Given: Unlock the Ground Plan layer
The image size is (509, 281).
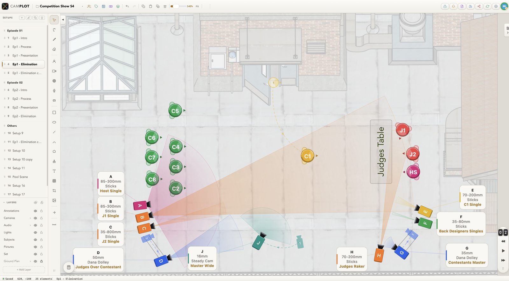Looking at the screenshot, I should coord(41,261).
